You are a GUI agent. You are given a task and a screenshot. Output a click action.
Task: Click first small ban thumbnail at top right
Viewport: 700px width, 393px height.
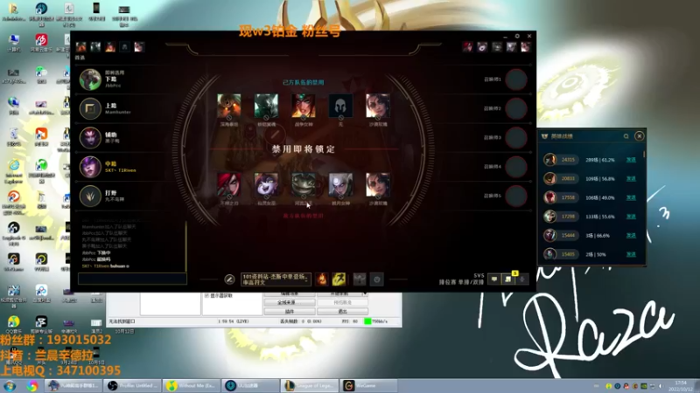coord(467,47)
